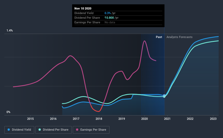
Task: Click the Nov 10 2020 tooltip header
Action: click(x=83, y=8)
